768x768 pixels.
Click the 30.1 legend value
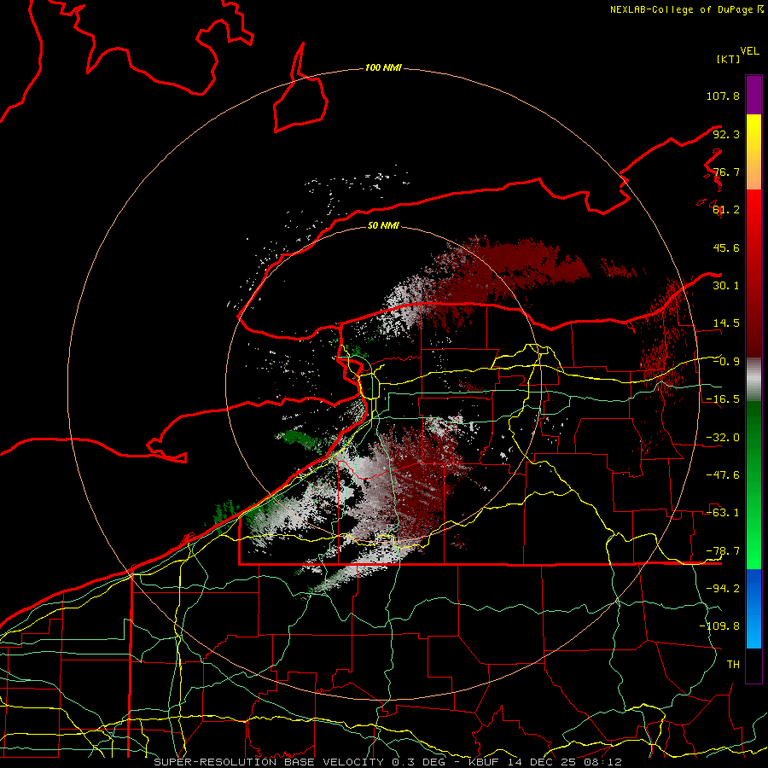726,286
